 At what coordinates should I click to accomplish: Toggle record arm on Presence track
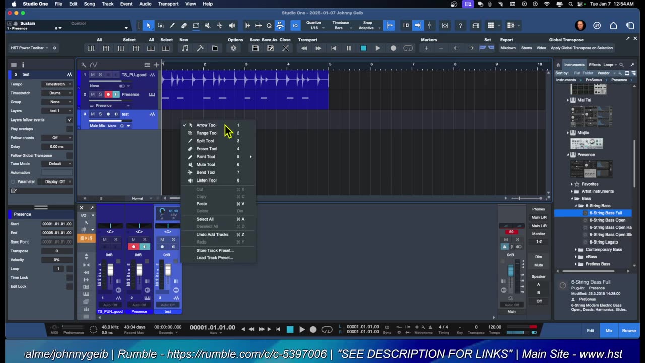108,94
